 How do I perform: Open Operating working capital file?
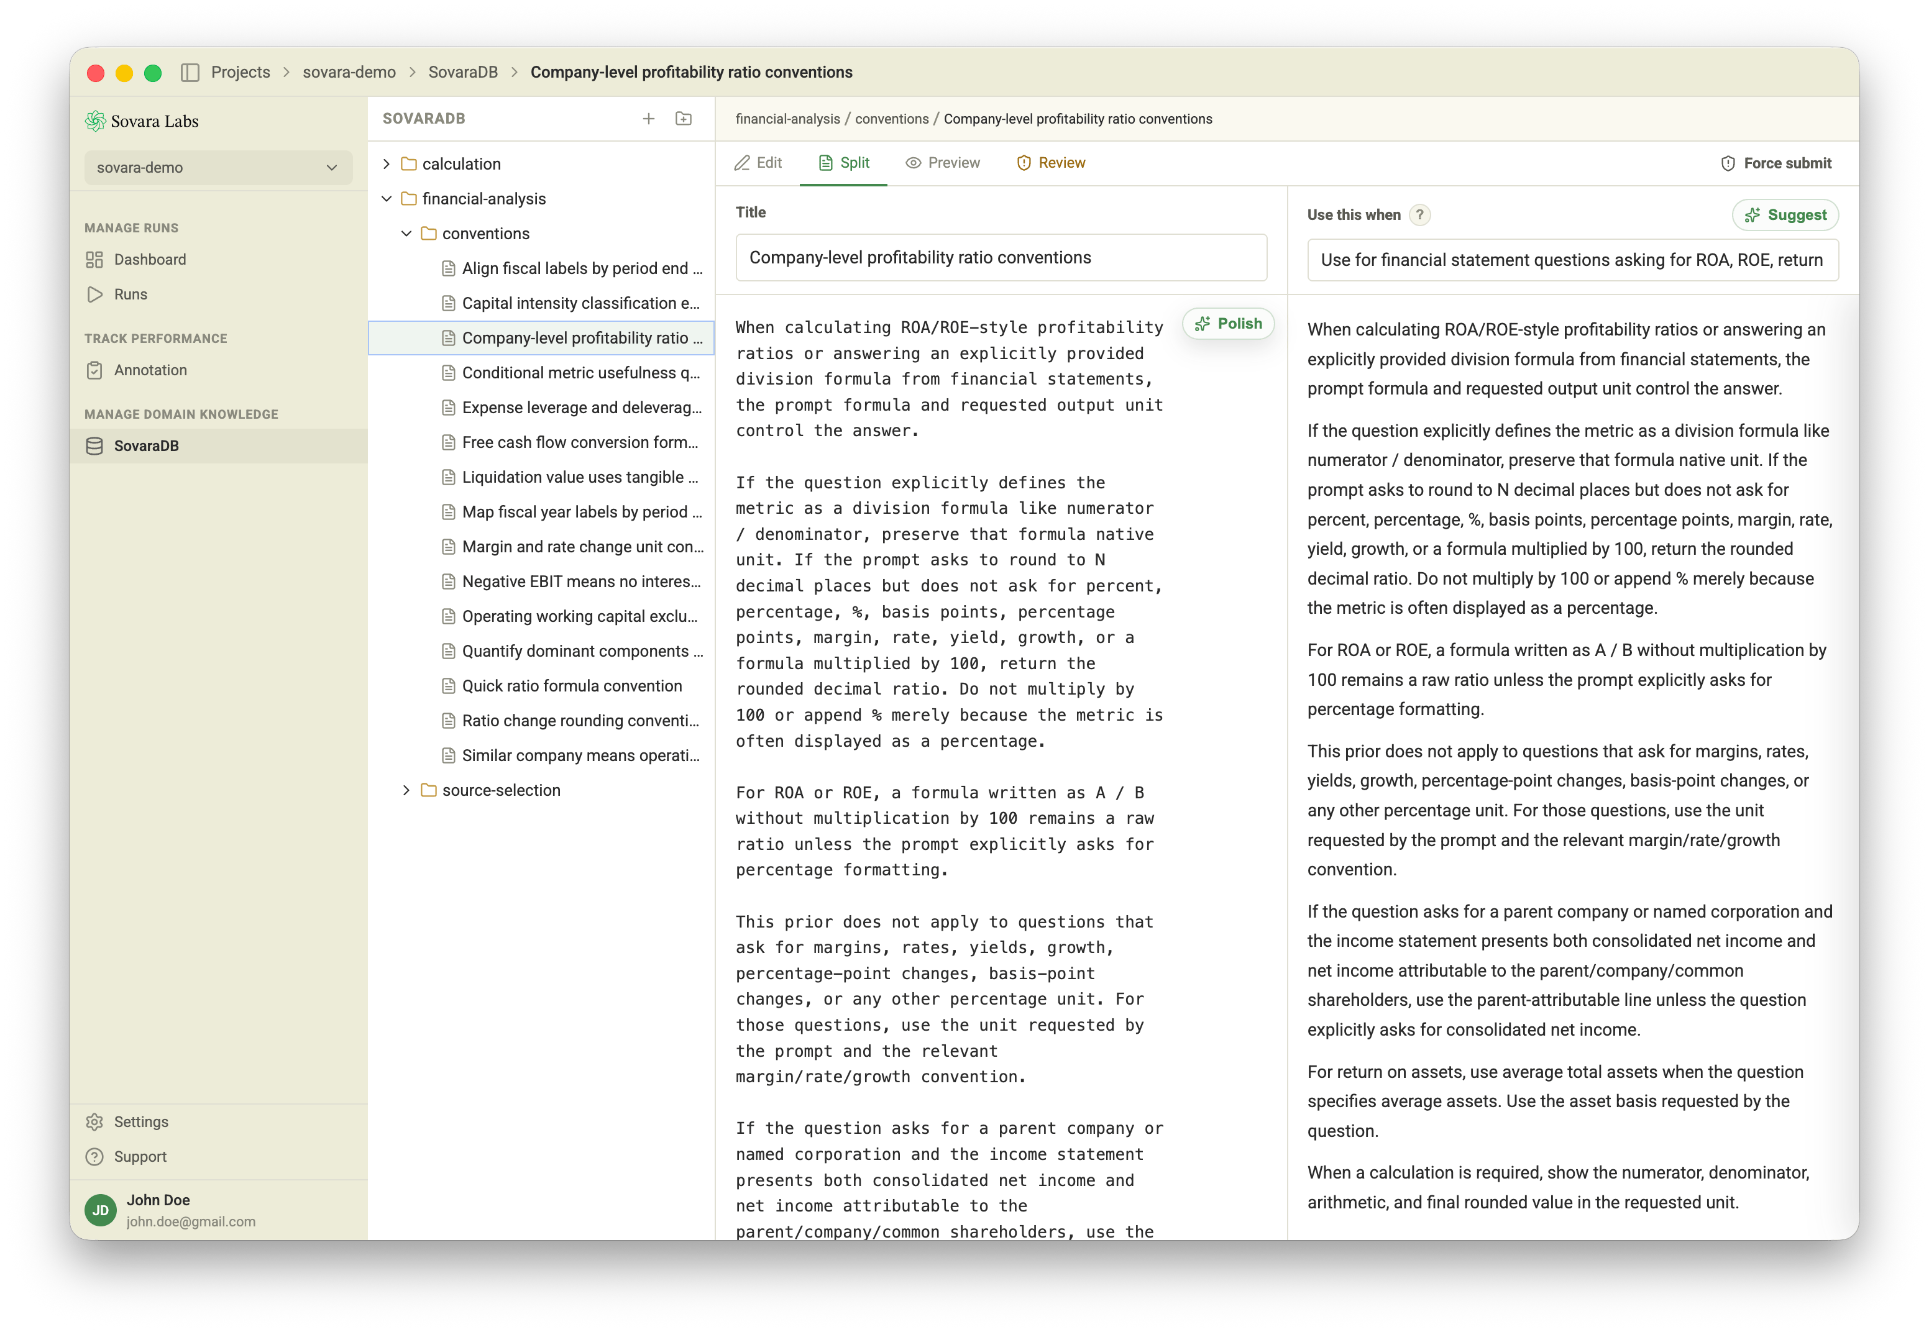click(x=541, y=616)
